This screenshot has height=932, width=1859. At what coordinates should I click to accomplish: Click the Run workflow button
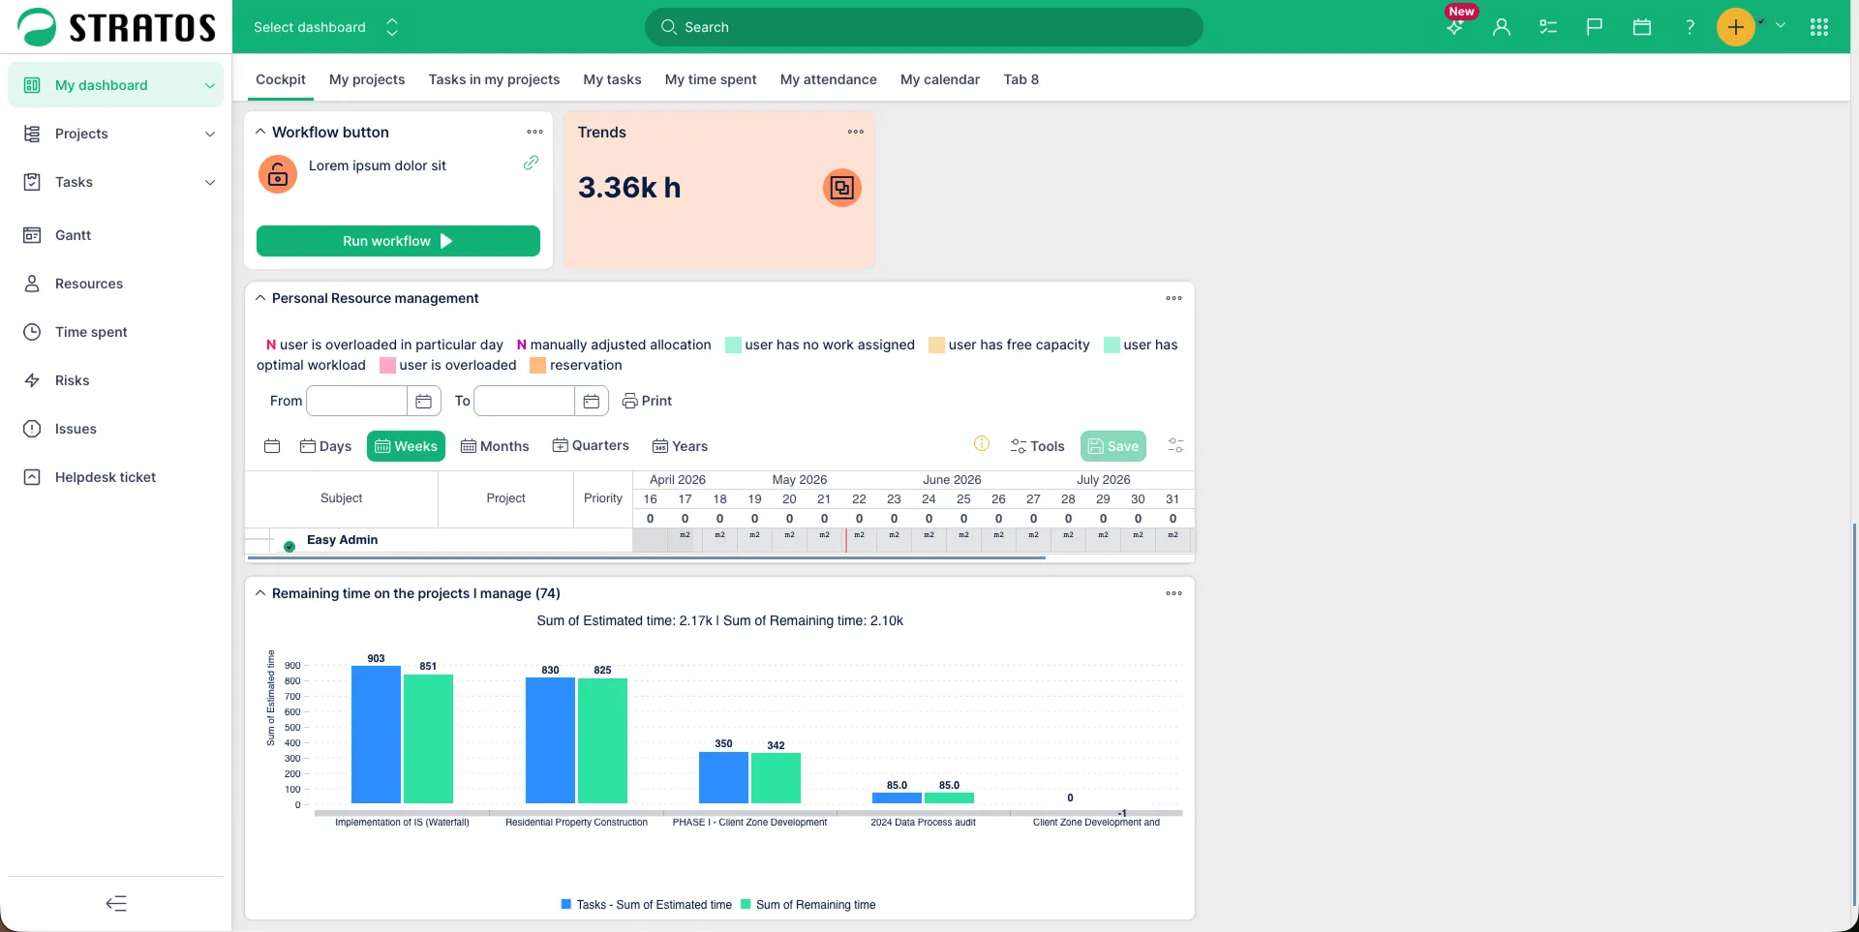398,241
